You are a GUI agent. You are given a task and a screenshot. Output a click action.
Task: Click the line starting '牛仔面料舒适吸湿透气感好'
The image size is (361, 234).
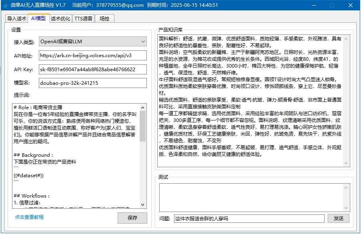[249, 80]
